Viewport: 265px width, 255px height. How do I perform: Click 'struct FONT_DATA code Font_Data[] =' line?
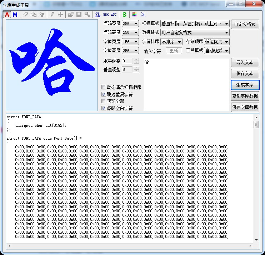point(44,139)
